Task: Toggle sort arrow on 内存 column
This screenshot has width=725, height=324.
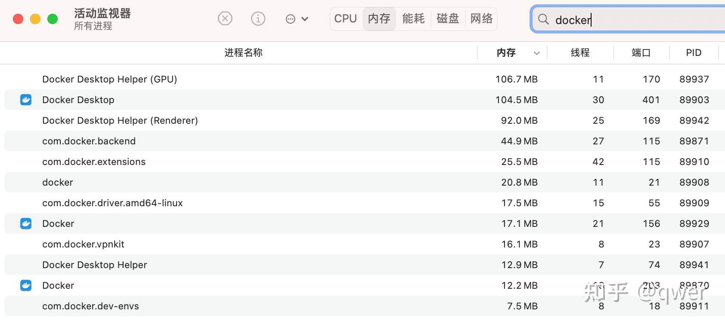Action: (x=537, y=53)
